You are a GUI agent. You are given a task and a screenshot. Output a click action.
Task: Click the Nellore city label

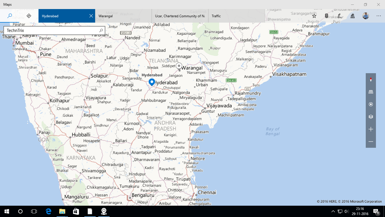[198, 159]
